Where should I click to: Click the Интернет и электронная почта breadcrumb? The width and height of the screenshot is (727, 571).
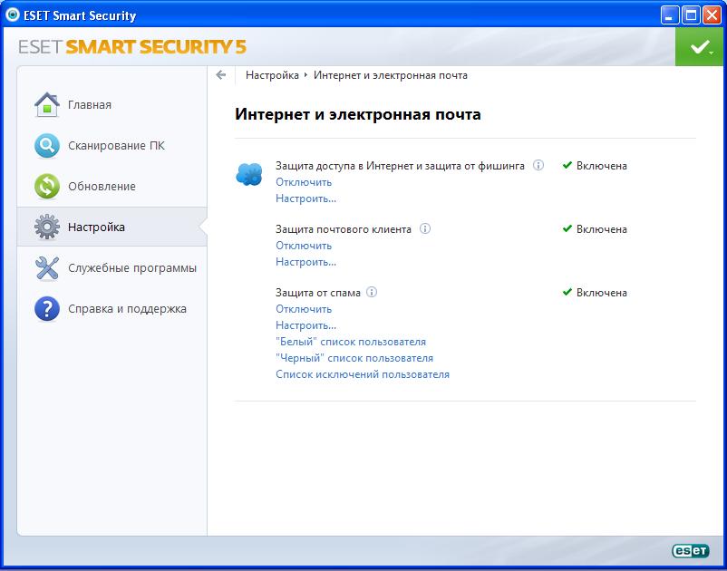point(391,75)
